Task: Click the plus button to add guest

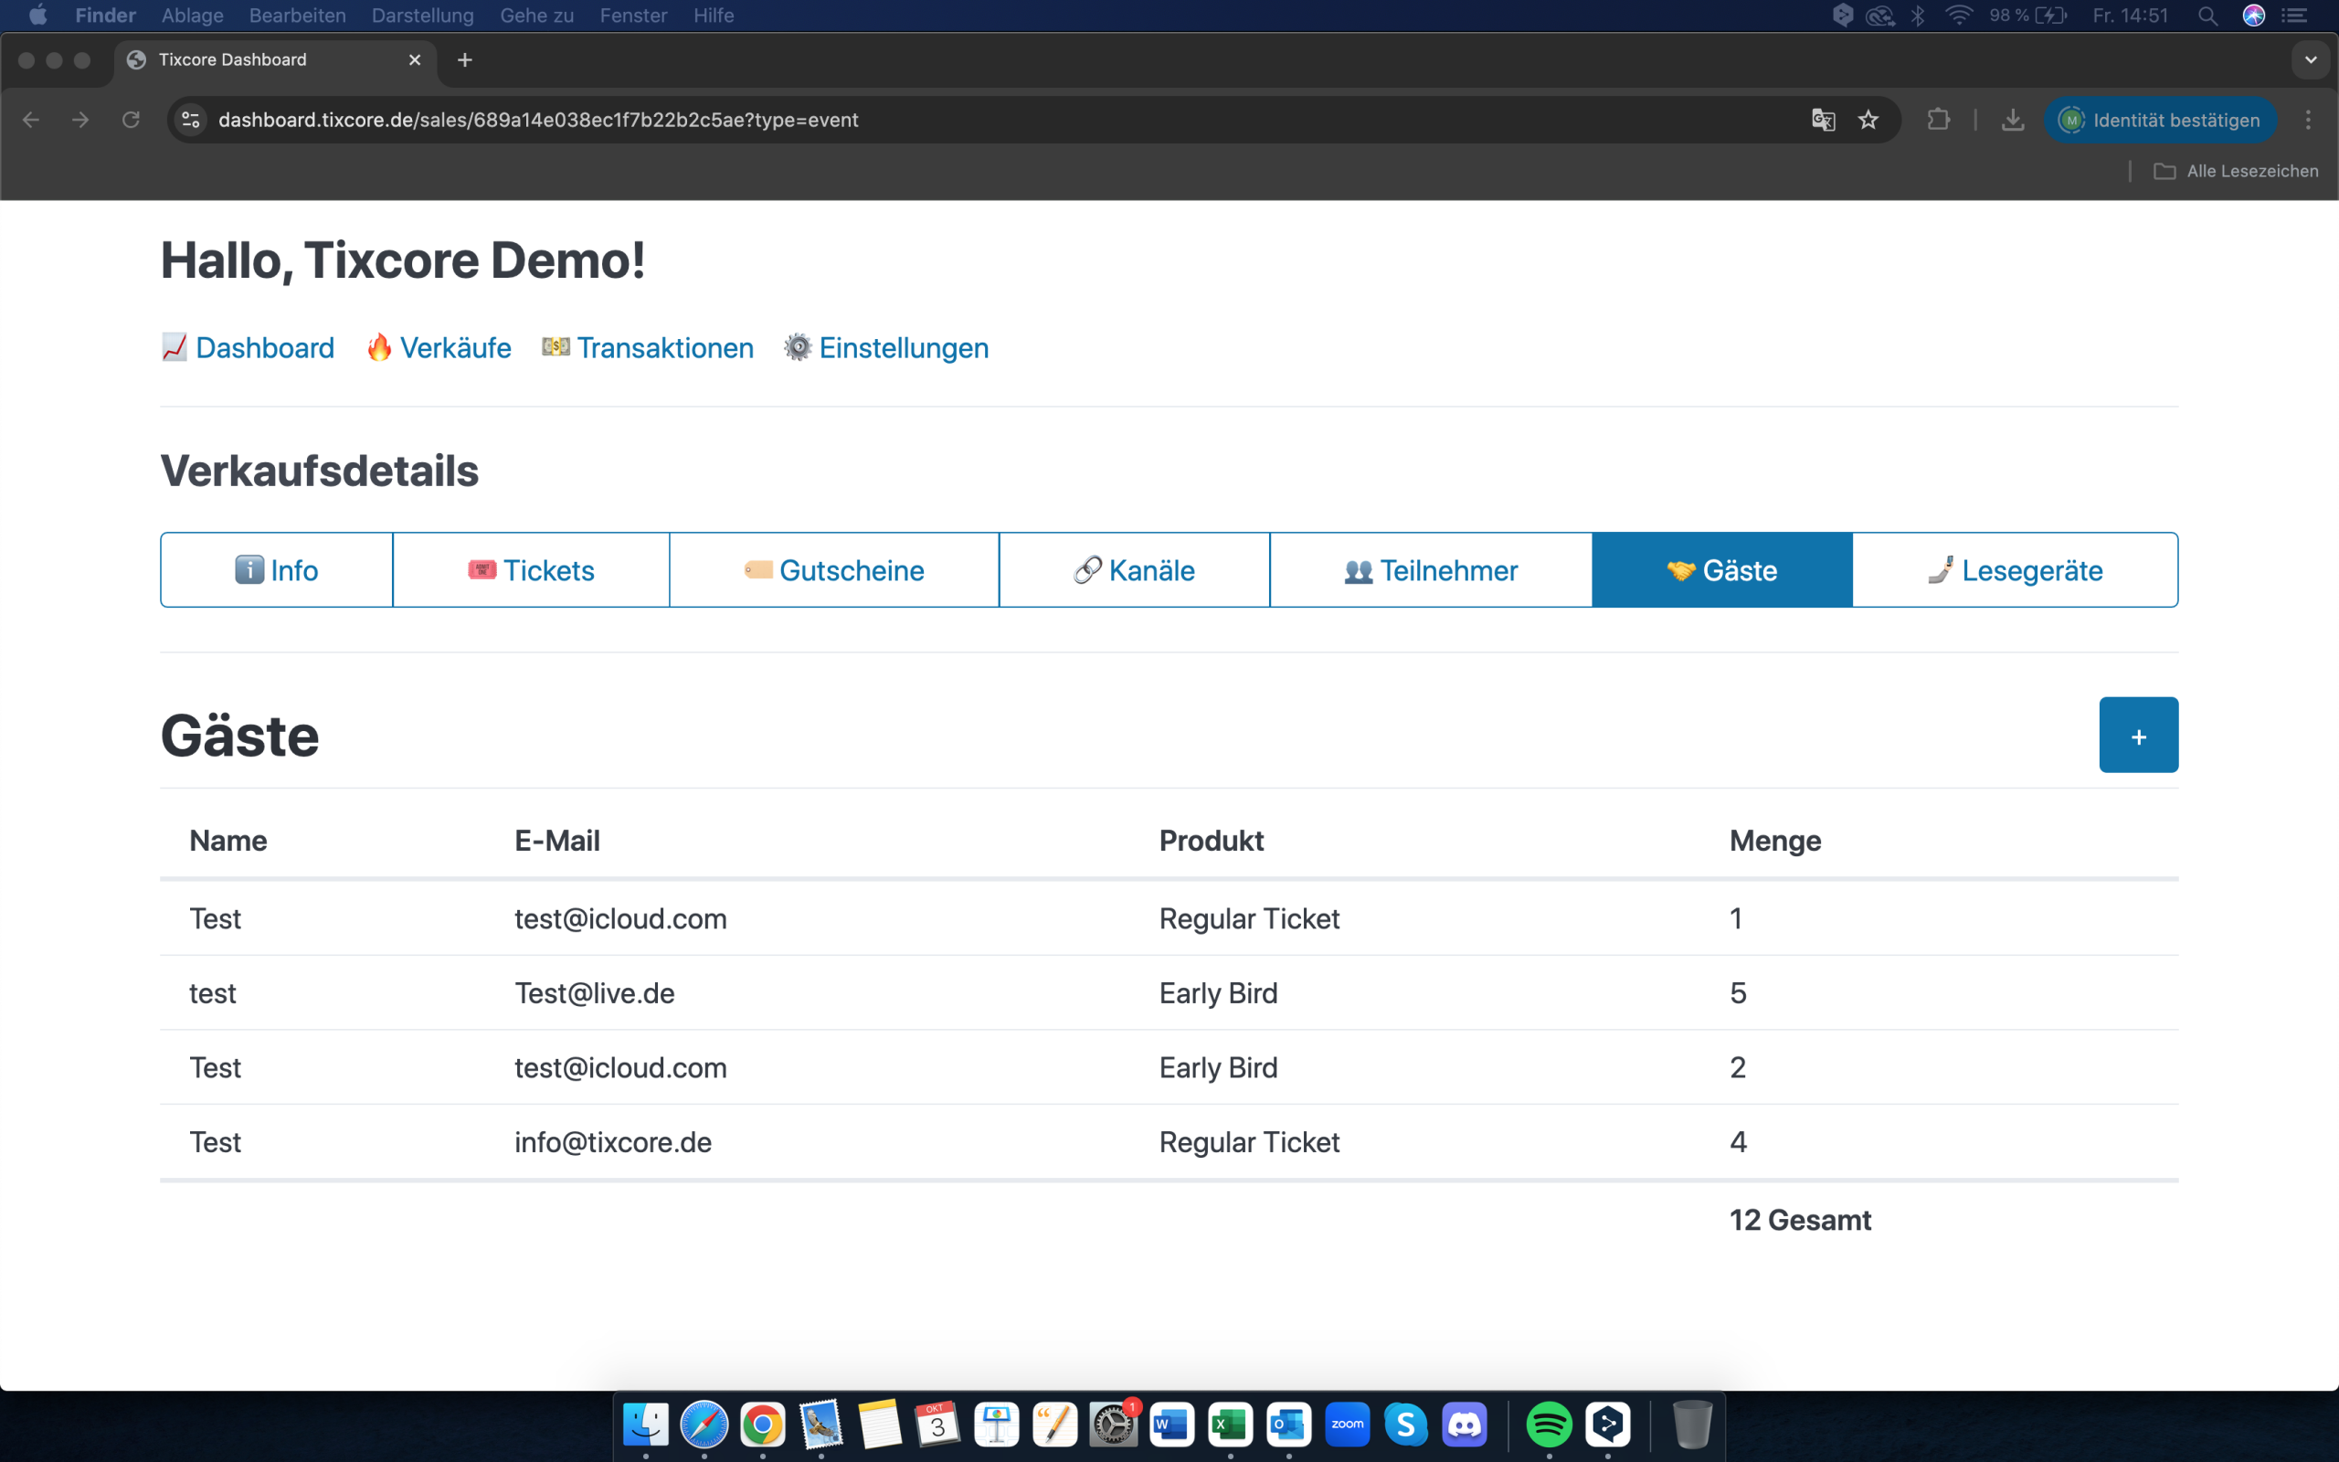Action: [2137, 735]
